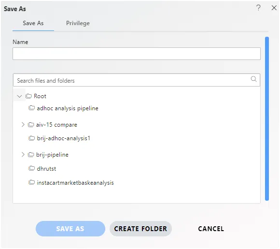Click the Search files and folders box
Viewport: 280px width, 249px height.
tap(137, 80)
